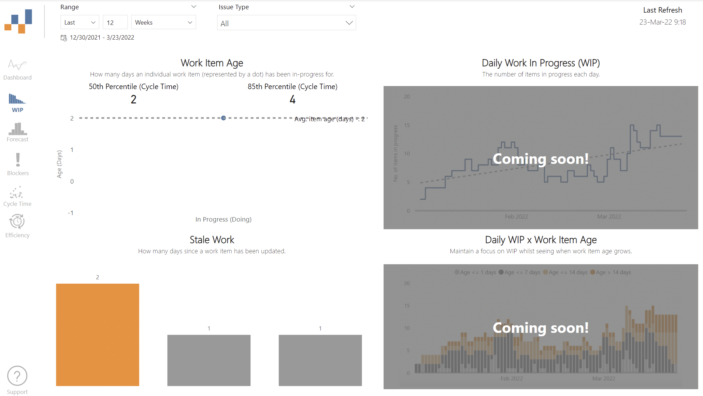The height and width of the screenshot is (396, 703).
Task: Edit the value in the "12" field
Action: (115, 22)
